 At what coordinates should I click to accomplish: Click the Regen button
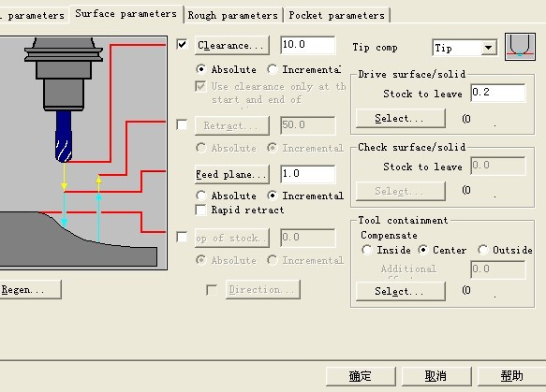[30, 289]
